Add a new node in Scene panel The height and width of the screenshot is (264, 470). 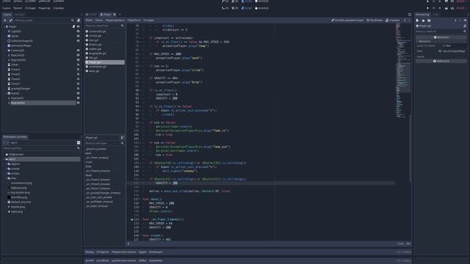(x=5, y=21)
